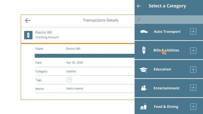Click the Add a memo field
203x114 pixels.
pos(75,89)
